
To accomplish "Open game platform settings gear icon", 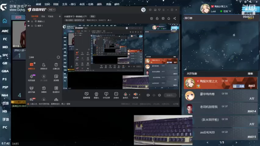I will tap(245, 2).
